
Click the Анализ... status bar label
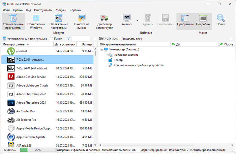coord(10,150)
